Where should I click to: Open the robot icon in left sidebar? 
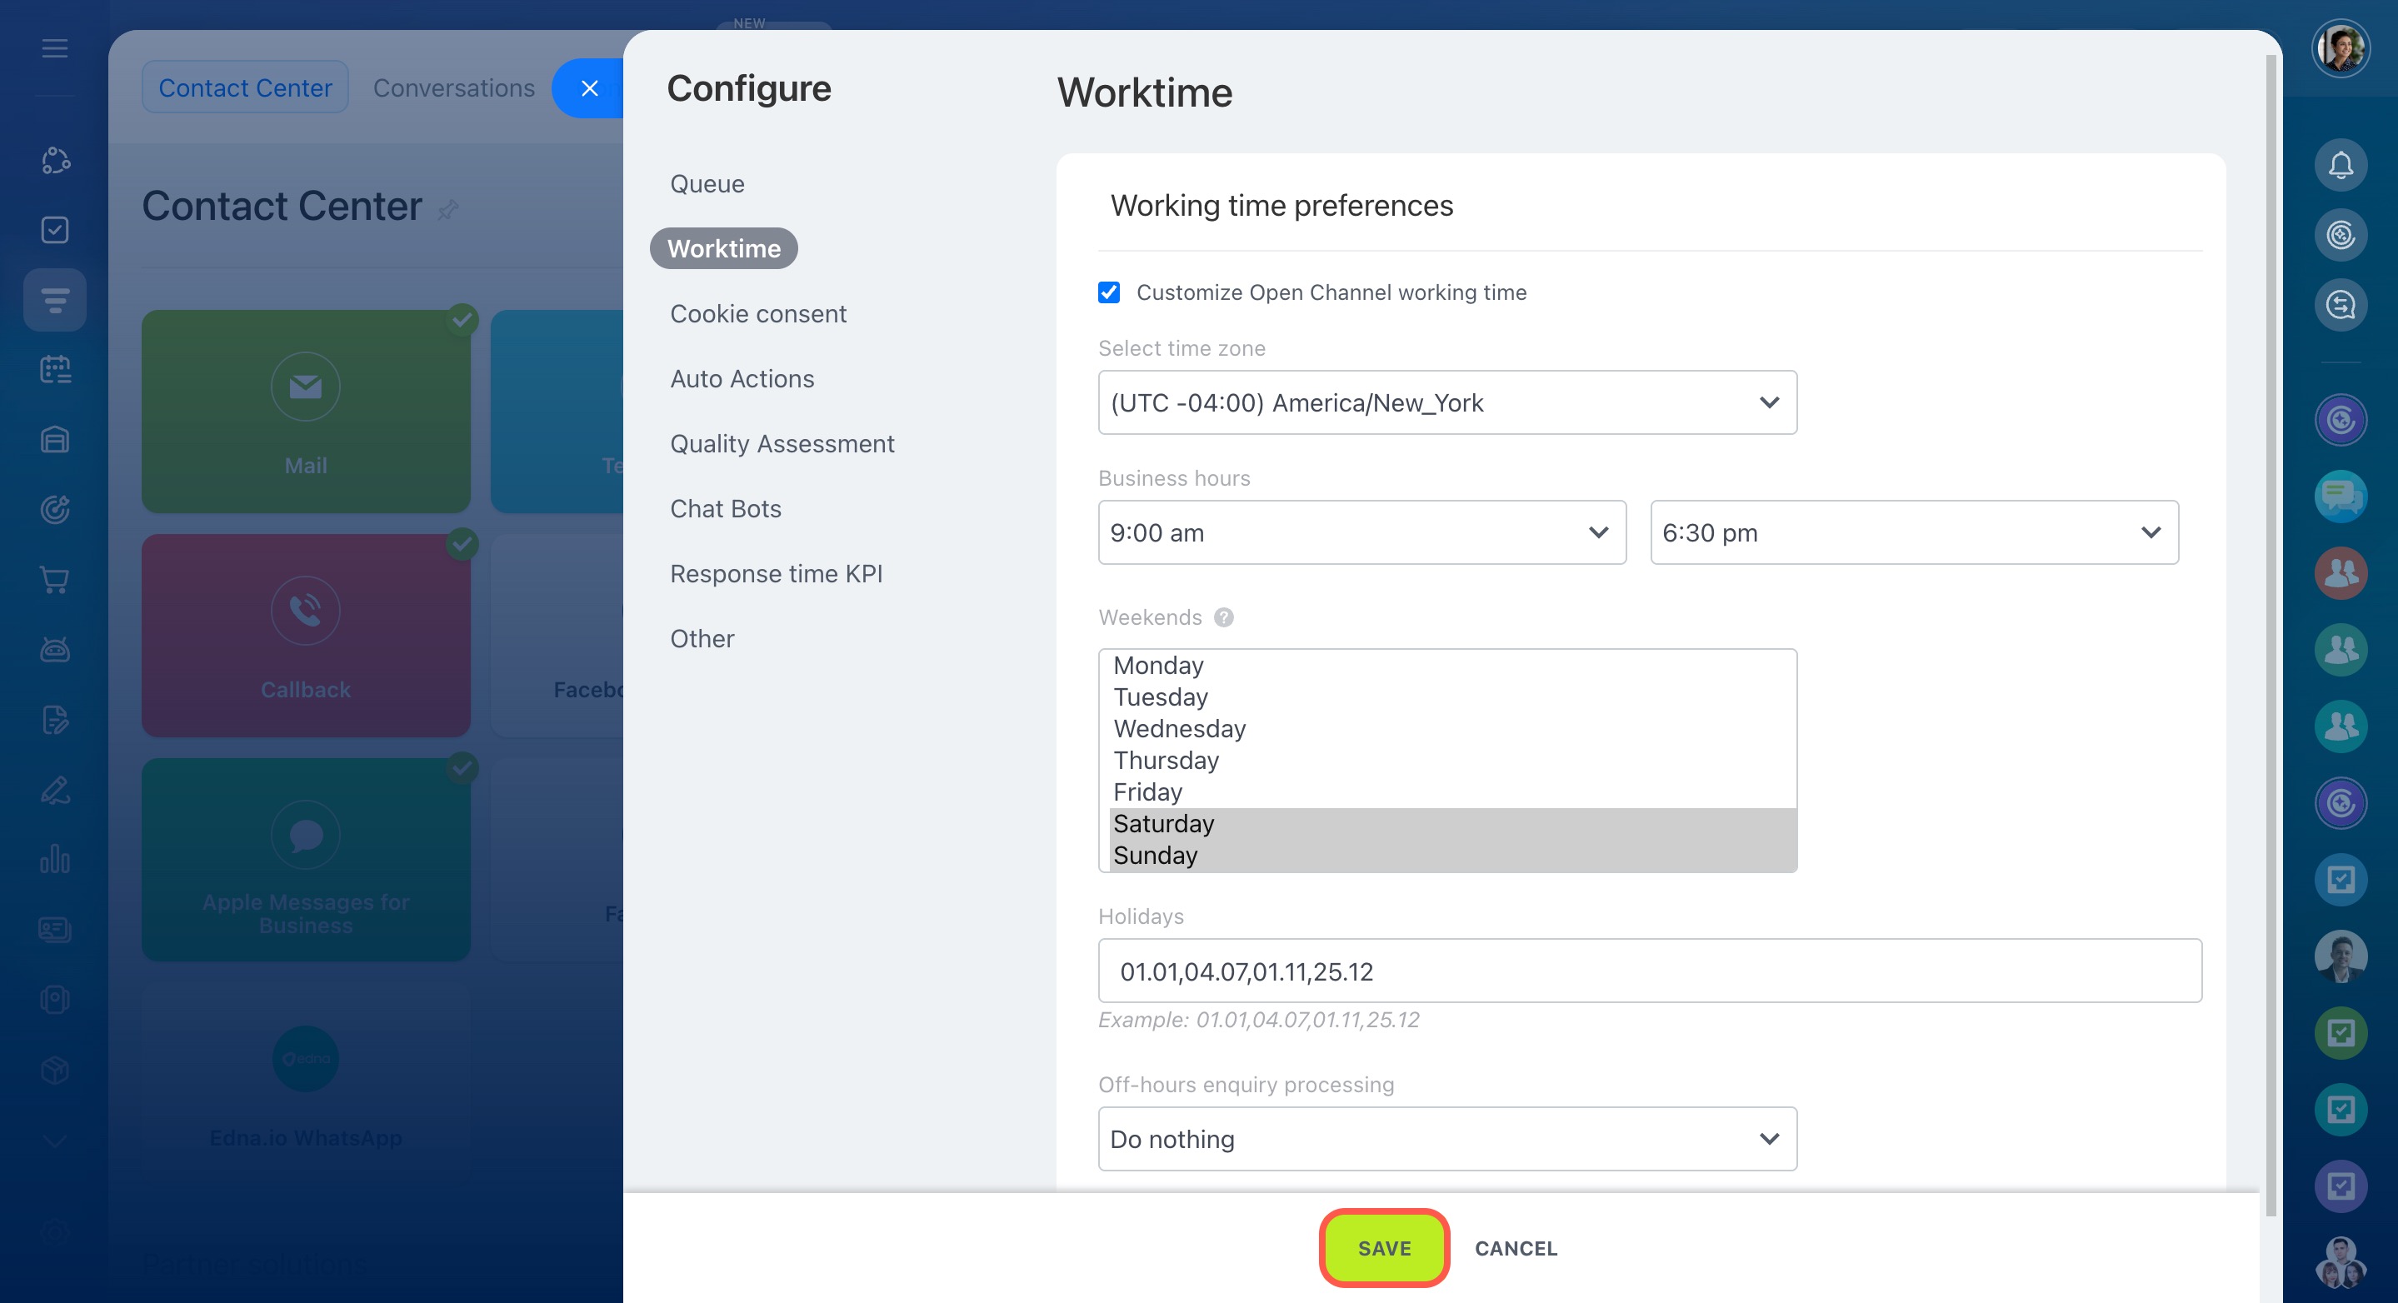[x=55, y=649]
